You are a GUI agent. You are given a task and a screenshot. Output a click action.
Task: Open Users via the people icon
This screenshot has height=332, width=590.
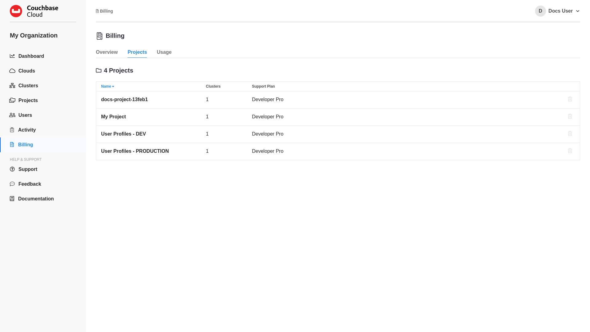click(12, 115)
